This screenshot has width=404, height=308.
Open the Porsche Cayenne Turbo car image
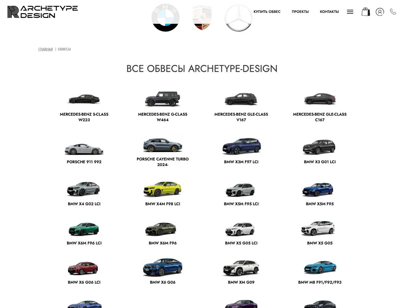point(163,145)
